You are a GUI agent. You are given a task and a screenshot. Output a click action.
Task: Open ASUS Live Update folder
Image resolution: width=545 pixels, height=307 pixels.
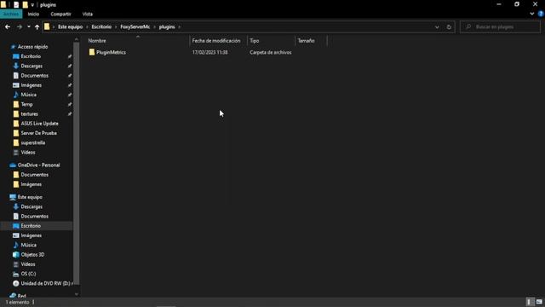[x=39, y=124]
